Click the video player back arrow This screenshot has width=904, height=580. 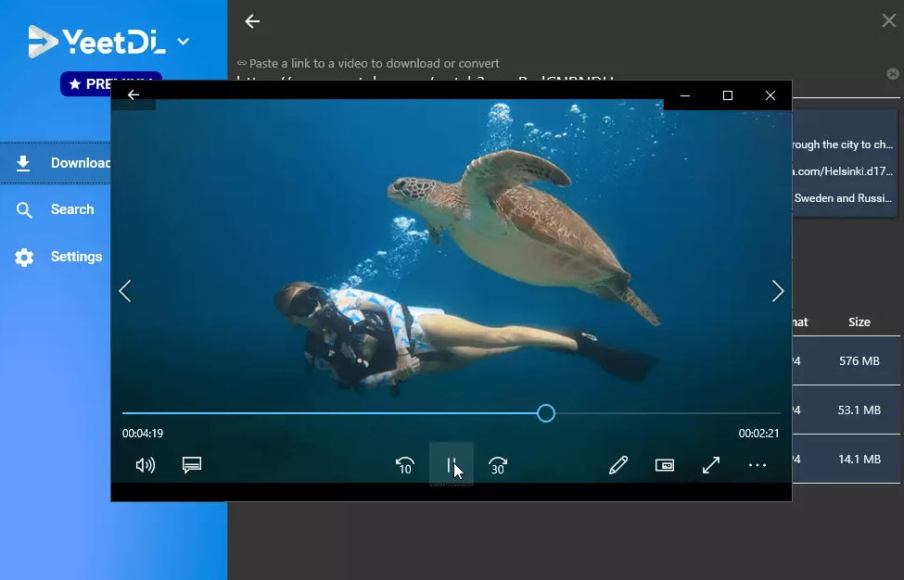coord(134,95)
